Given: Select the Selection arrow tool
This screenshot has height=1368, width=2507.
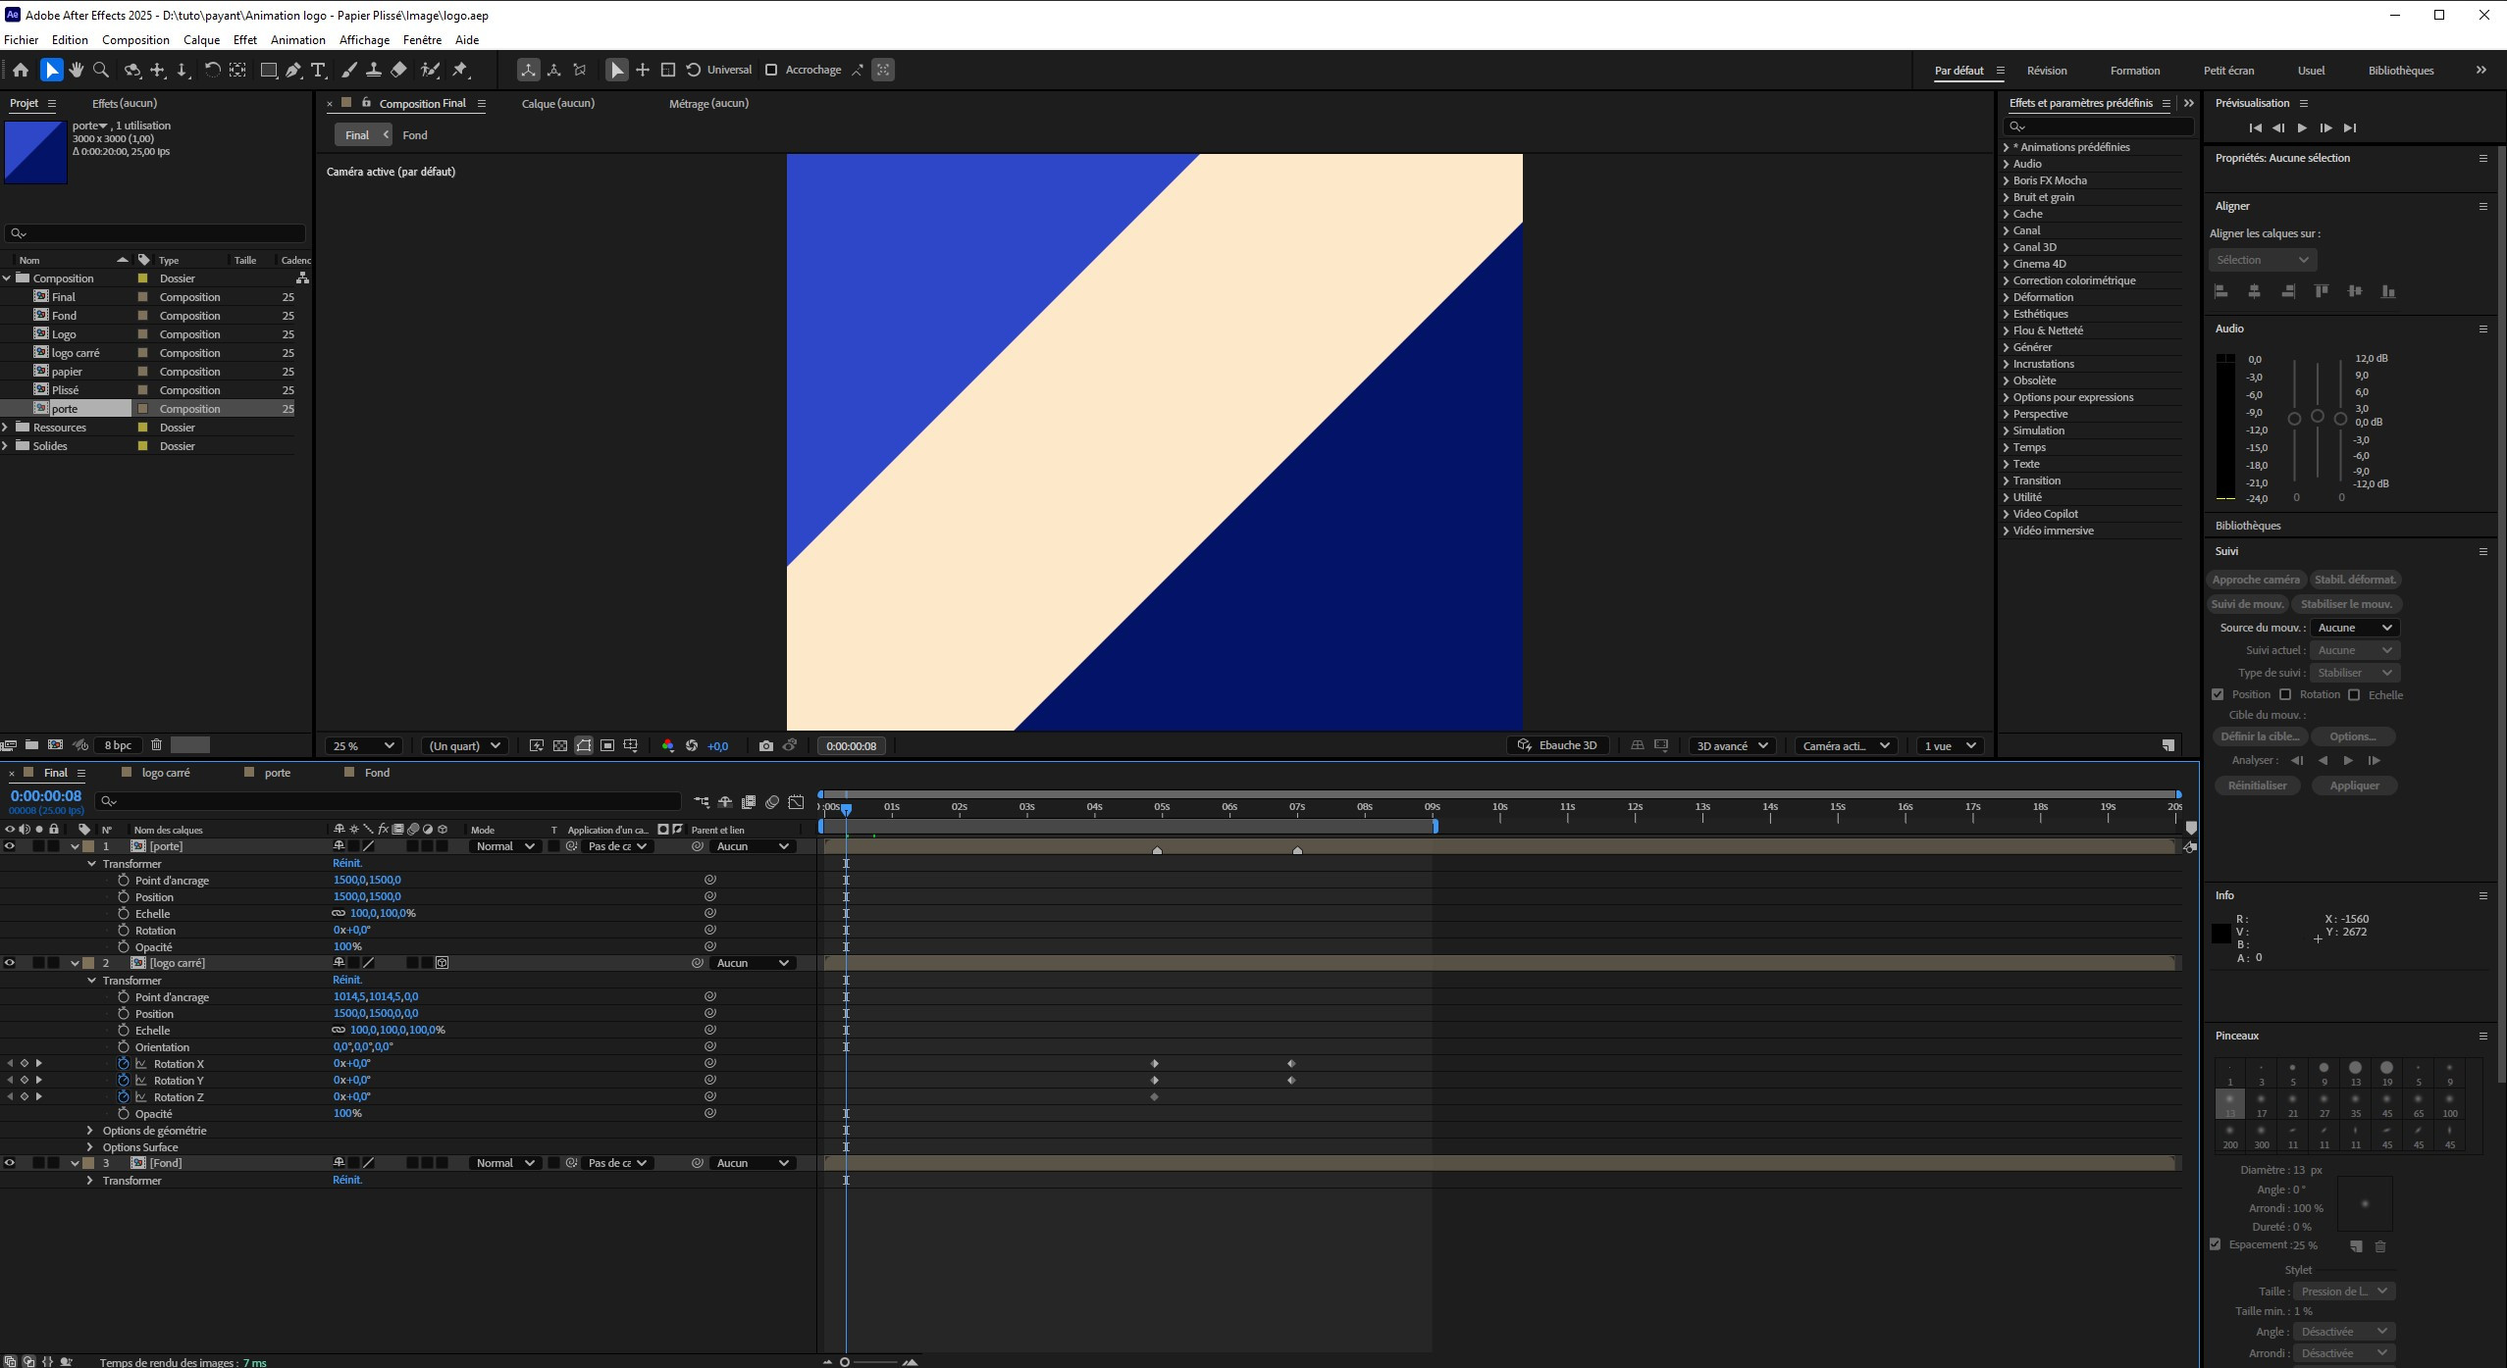Looking at the screenshot, I should pos(51,70).
